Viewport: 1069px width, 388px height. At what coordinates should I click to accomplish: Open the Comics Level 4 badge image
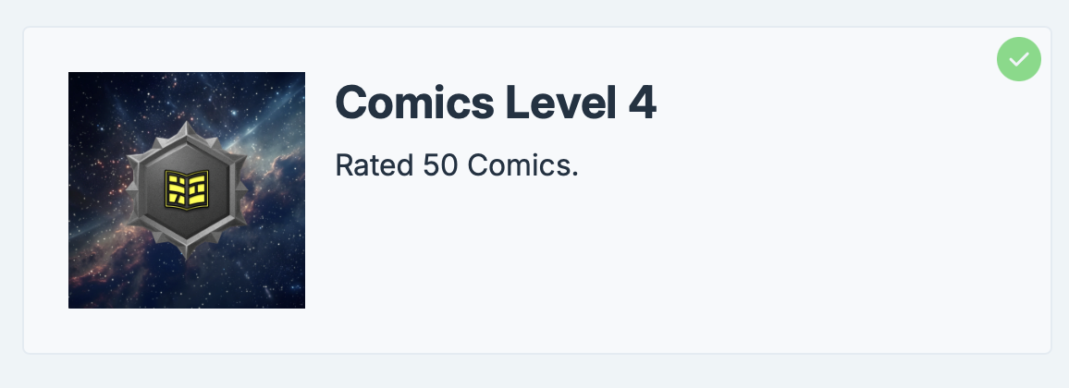click(x=187, y=190)
